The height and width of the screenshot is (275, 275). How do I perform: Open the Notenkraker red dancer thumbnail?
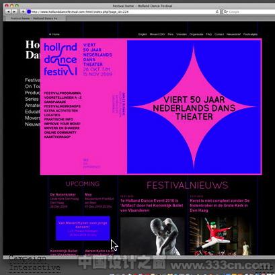point(221,236)
